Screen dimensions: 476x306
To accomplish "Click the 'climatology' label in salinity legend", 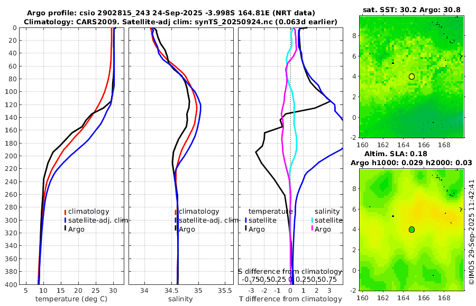I will coord(199,212).
